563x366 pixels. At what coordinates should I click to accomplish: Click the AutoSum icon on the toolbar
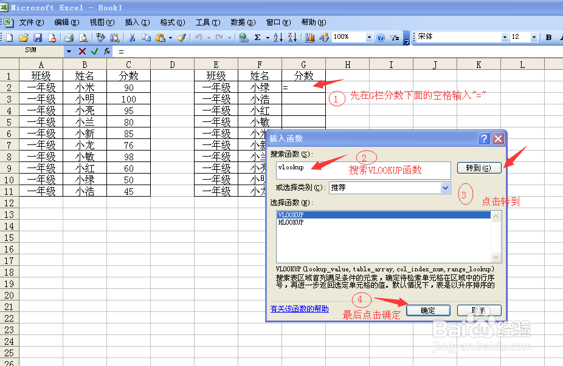pos(257,37)
